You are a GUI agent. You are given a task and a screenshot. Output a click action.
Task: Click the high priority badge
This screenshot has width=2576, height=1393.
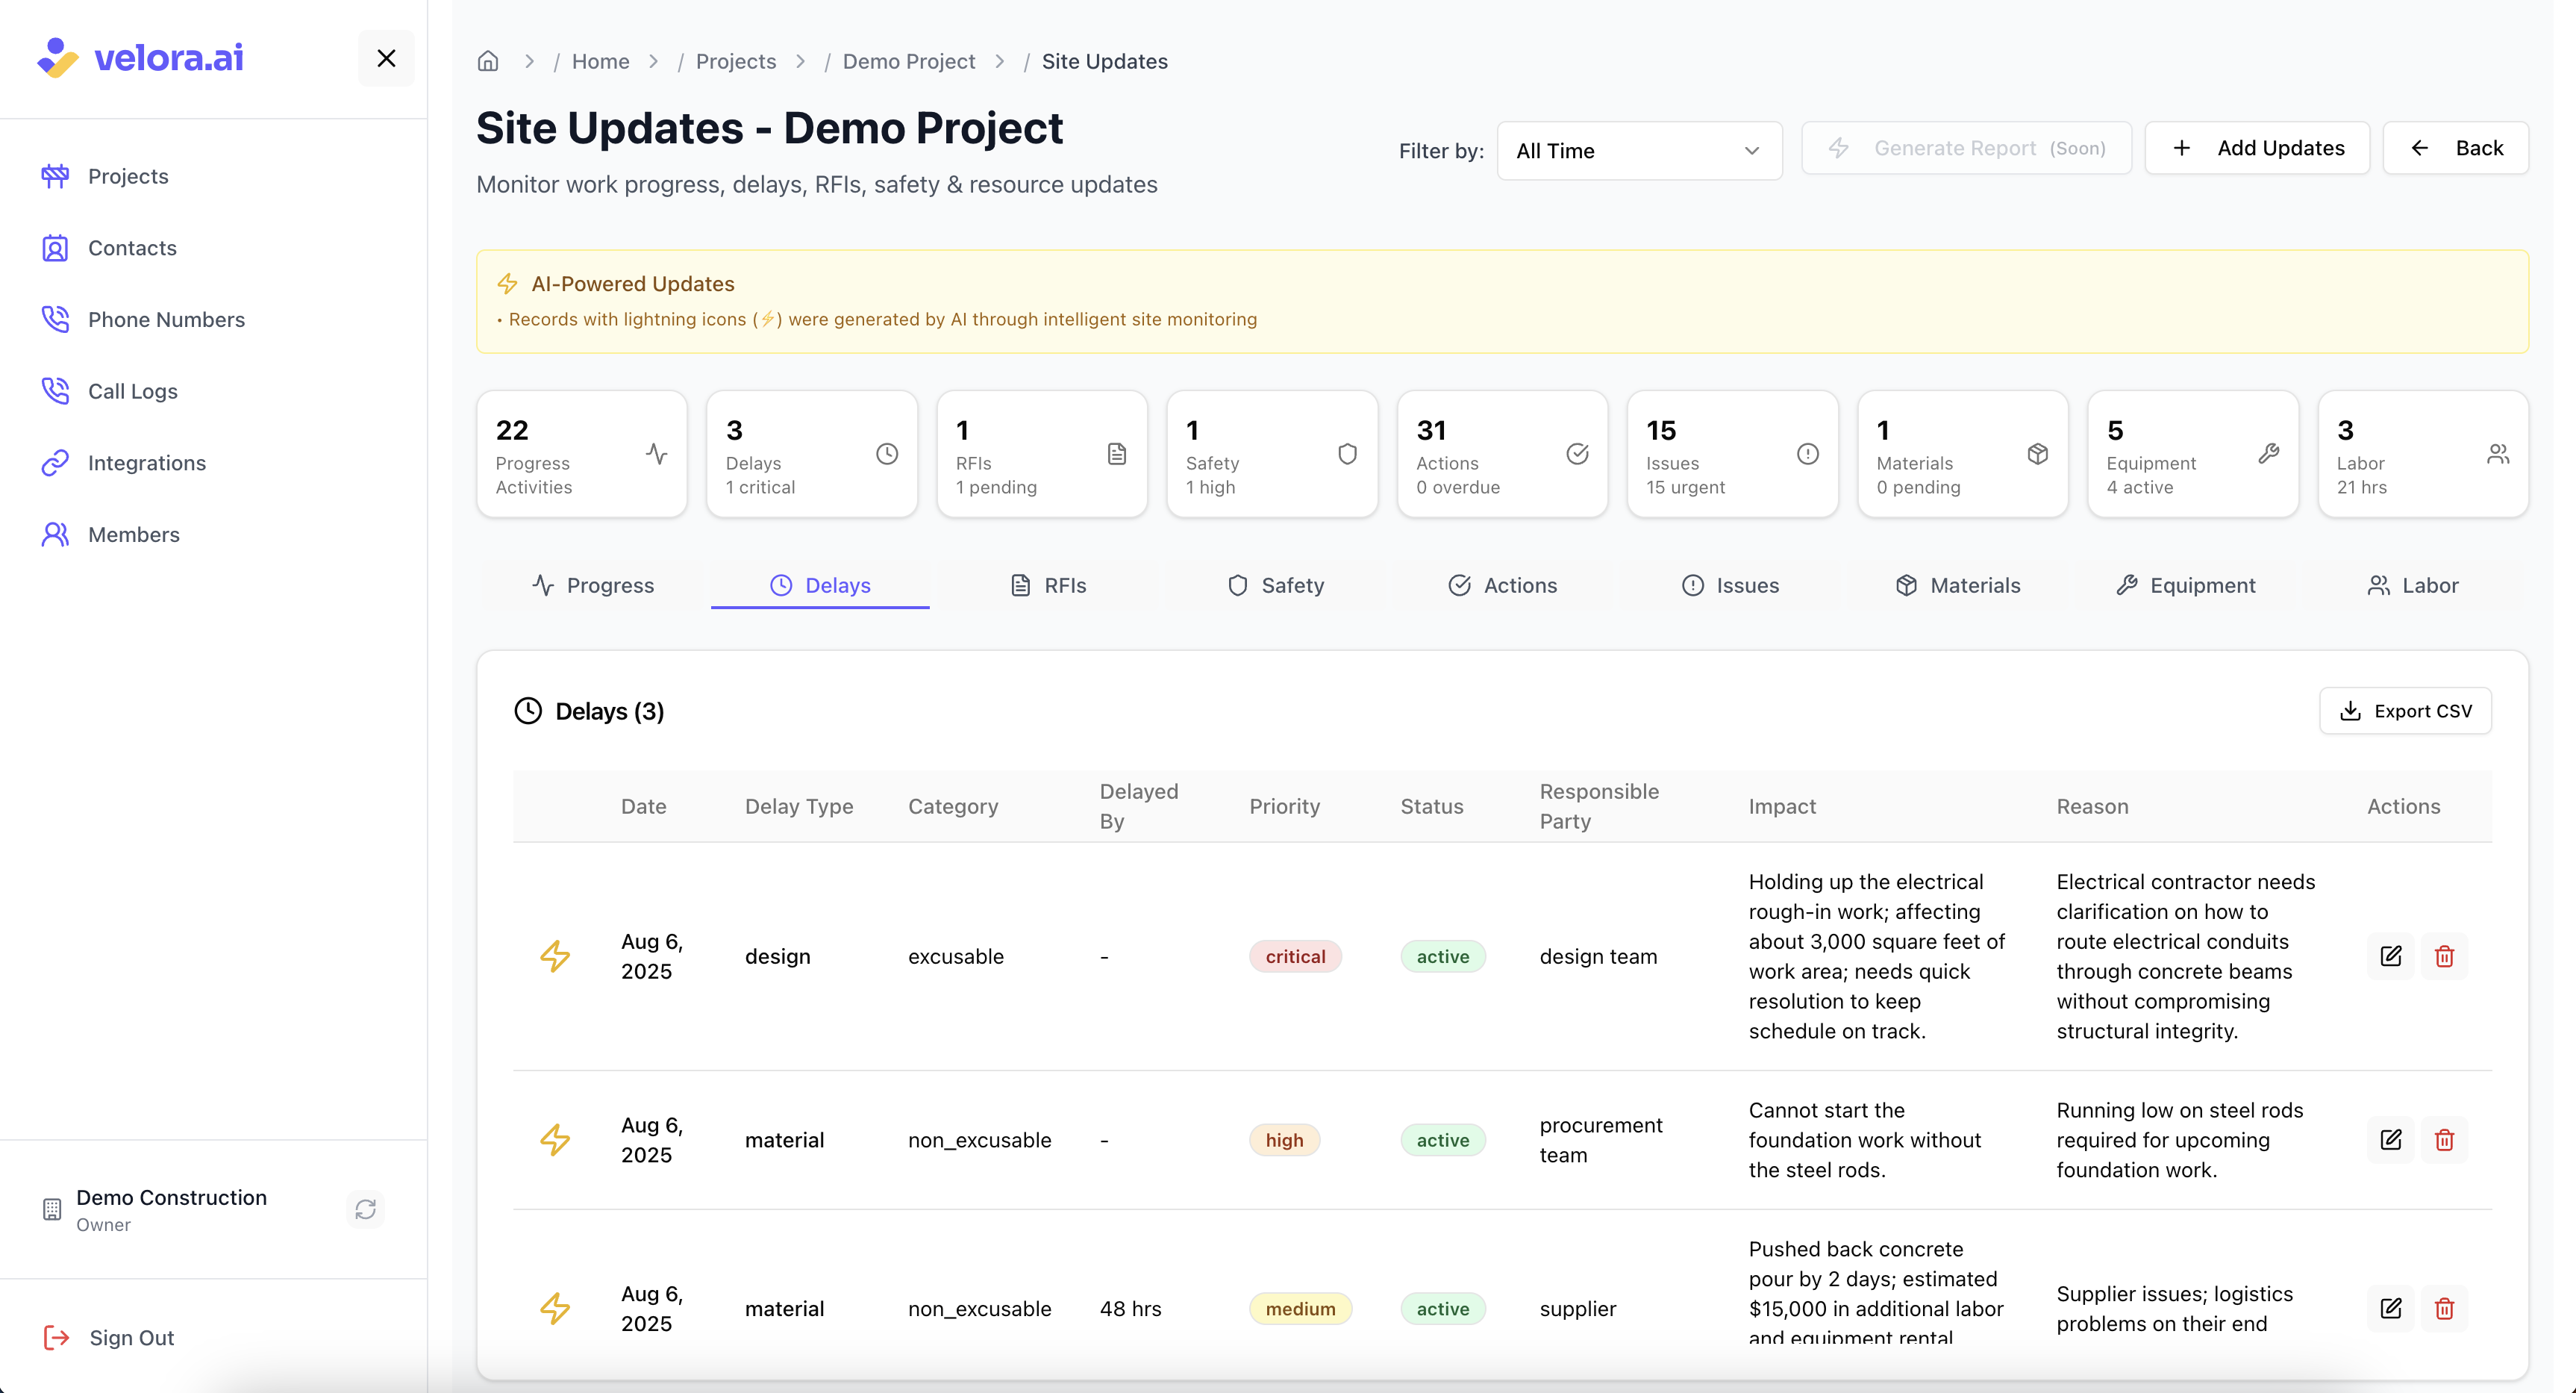tap(1284, 1140)
